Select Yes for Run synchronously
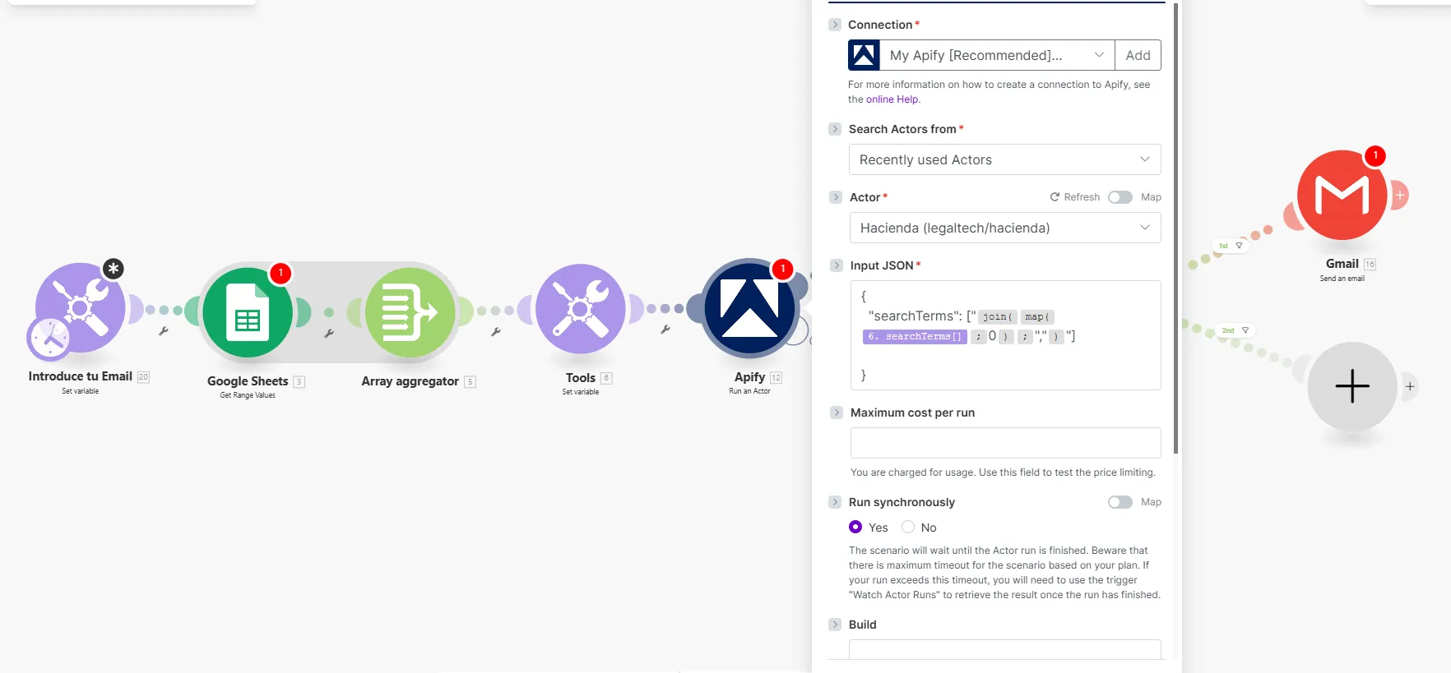Screen dimensions: 1451x673 [x=855, y=528]
